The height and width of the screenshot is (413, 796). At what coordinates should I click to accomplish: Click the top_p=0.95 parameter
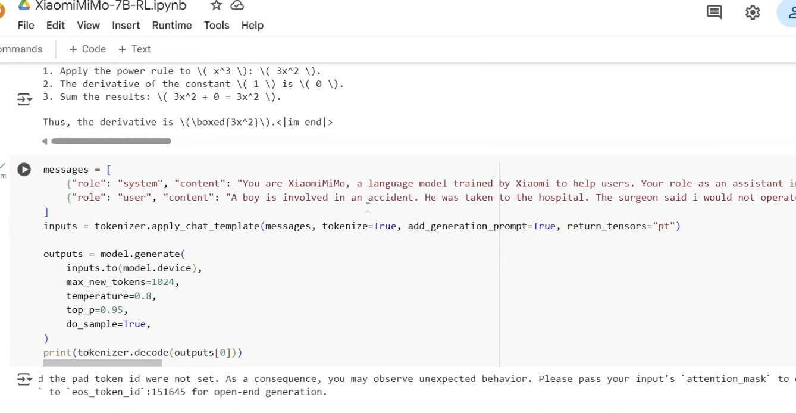[x=97, y=310]
